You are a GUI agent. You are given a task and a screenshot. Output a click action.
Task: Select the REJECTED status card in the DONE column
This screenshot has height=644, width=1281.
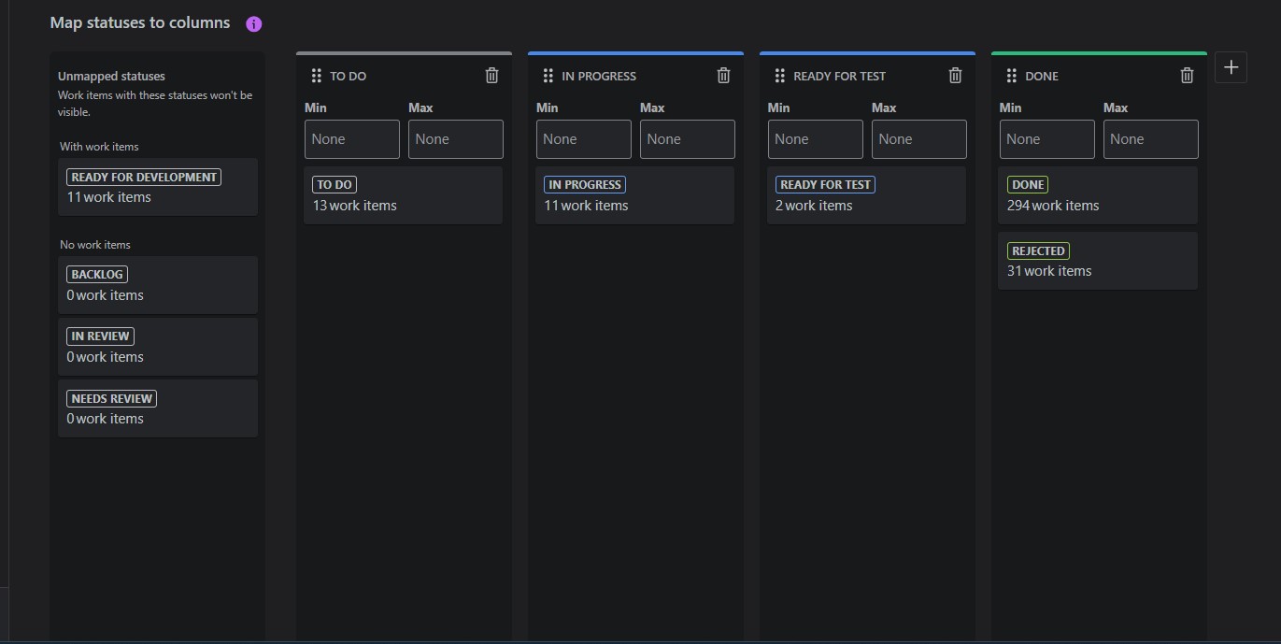click(1098, 261)
